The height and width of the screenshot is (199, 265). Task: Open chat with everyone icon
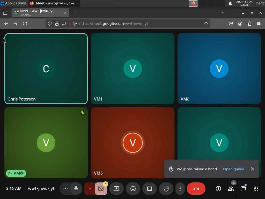tap(243, 189)
